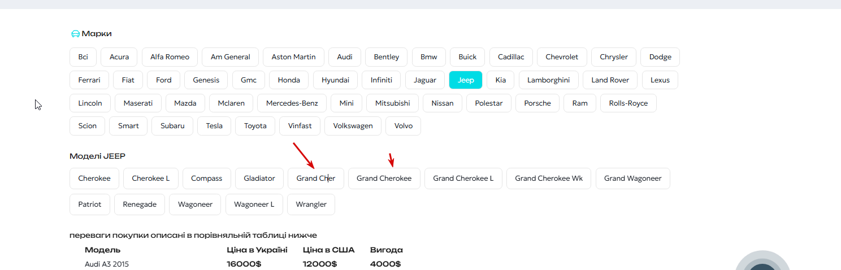Click the truncated Grand Cher chip
Image resolution: width=841 pixels, height=270 pixels.
click(x=315, y=178)
